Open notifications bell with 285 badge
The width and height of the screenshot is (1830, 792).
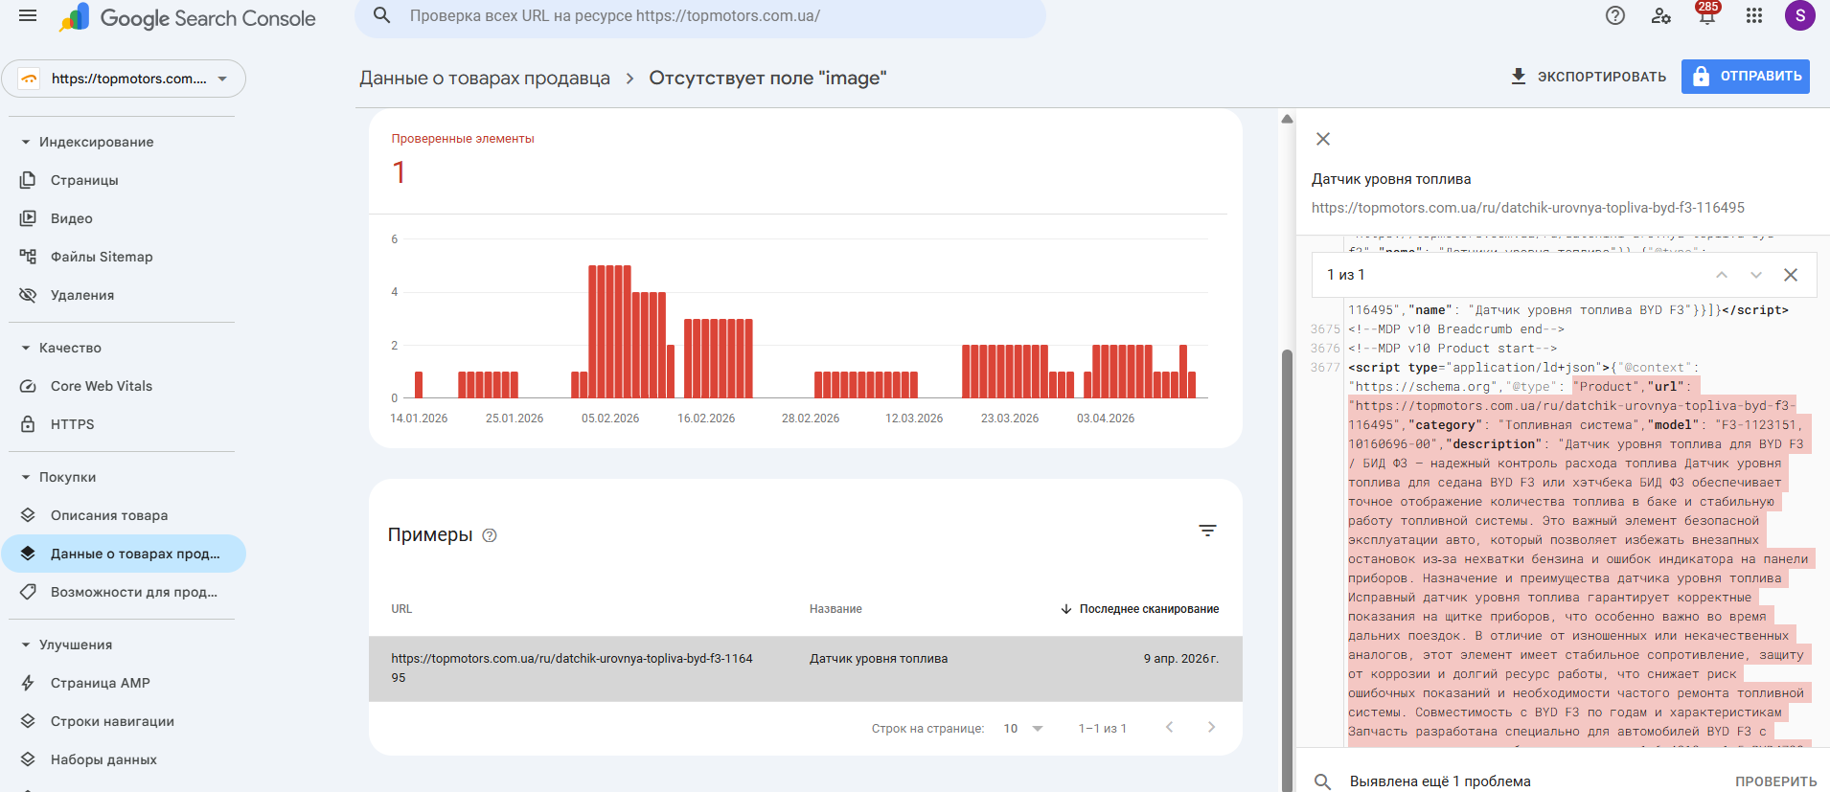(1706, 16)
